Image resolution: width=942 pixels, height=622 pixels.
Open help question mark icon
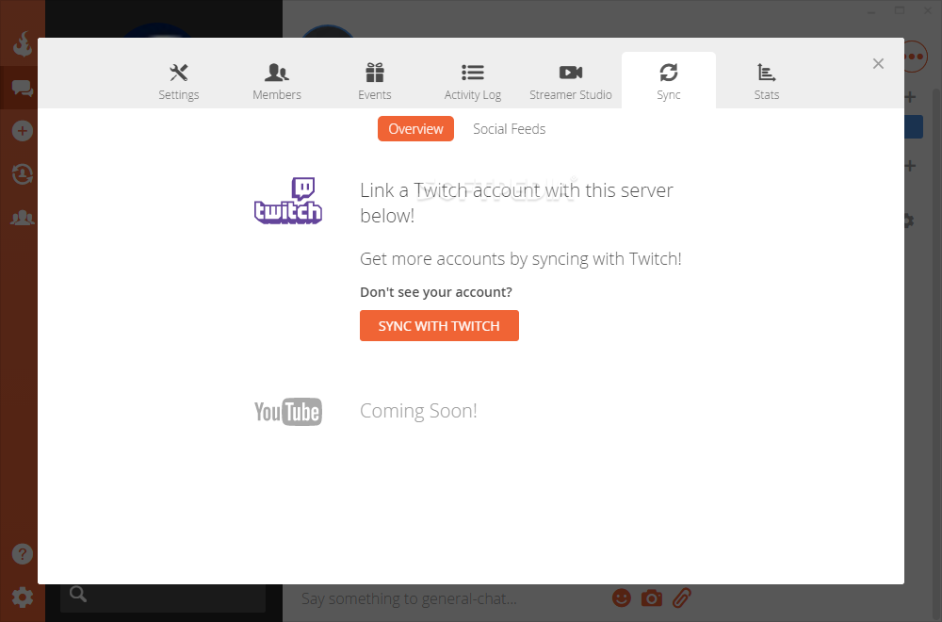23,554
